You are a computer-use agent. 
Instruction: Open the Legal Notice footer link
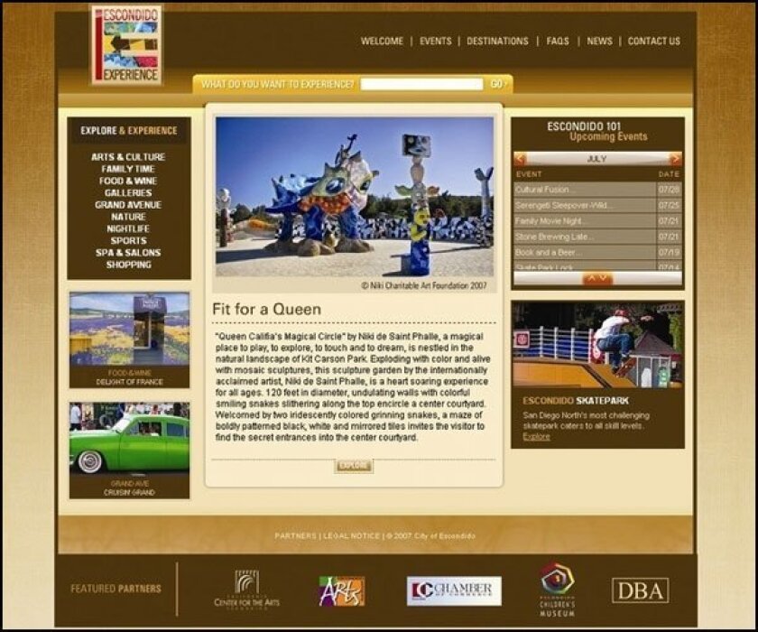tap(351, 535)
